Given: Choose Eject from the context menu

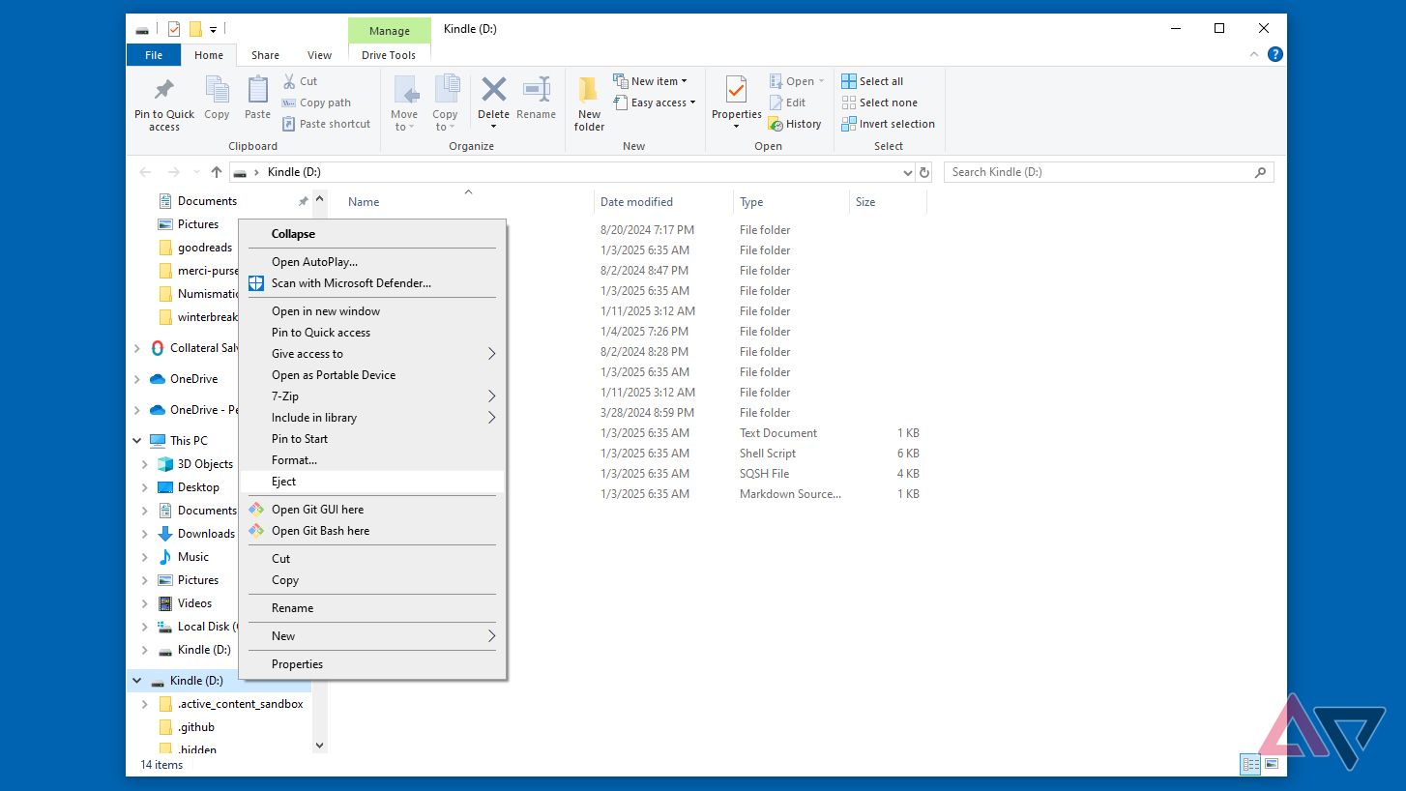Looking at the screenshot, I should coord(372,482).
